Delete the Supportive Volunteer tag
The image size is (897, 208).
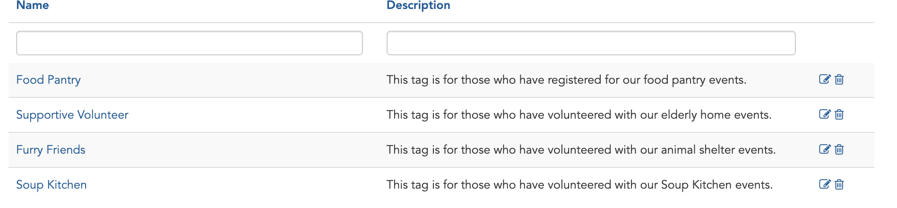pos(839,114)
